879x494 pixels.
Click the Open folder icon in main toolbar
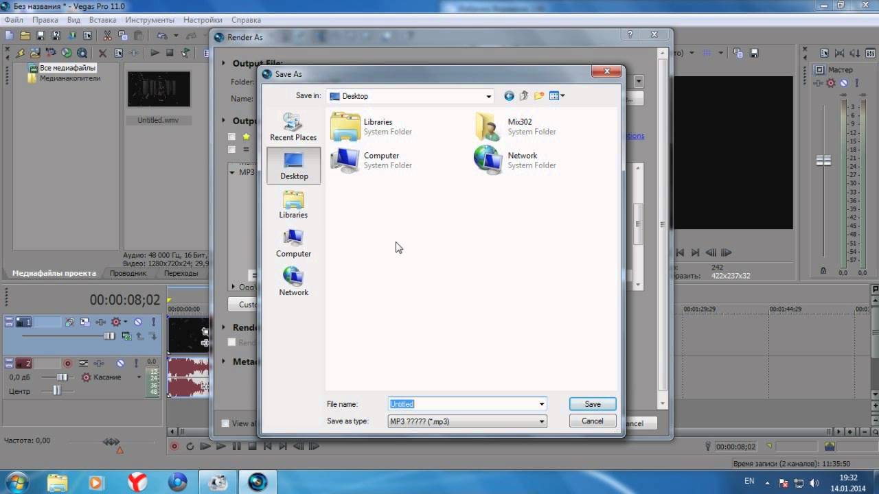tap(25, 35)
